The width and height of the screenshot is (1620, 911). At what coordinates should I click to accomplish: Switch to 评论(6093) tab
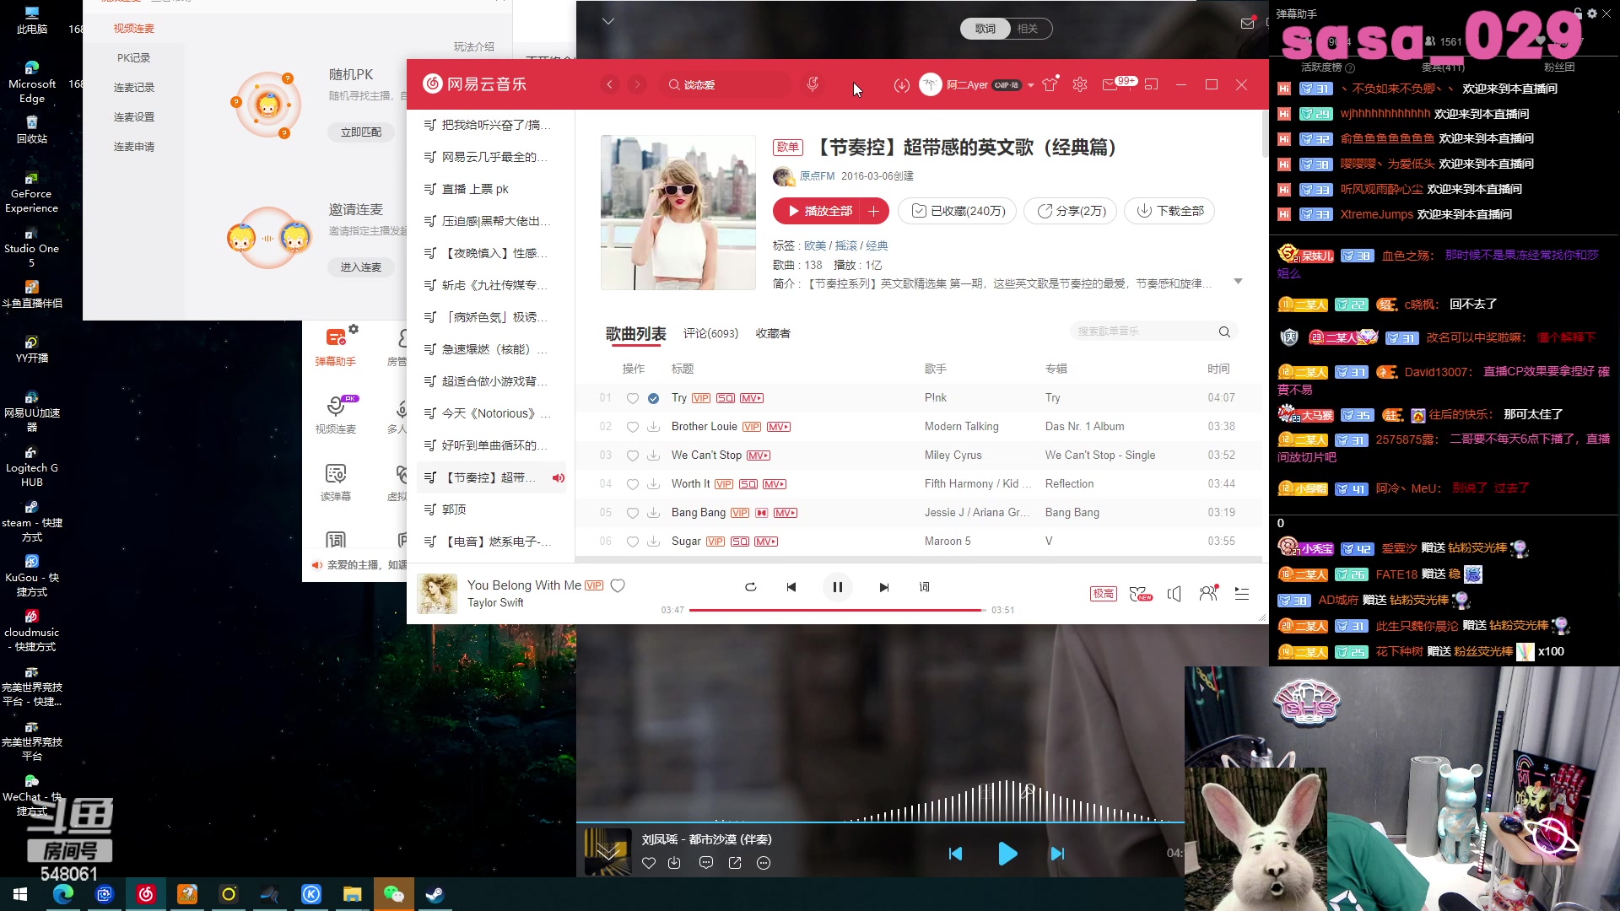tap(710, 334)
